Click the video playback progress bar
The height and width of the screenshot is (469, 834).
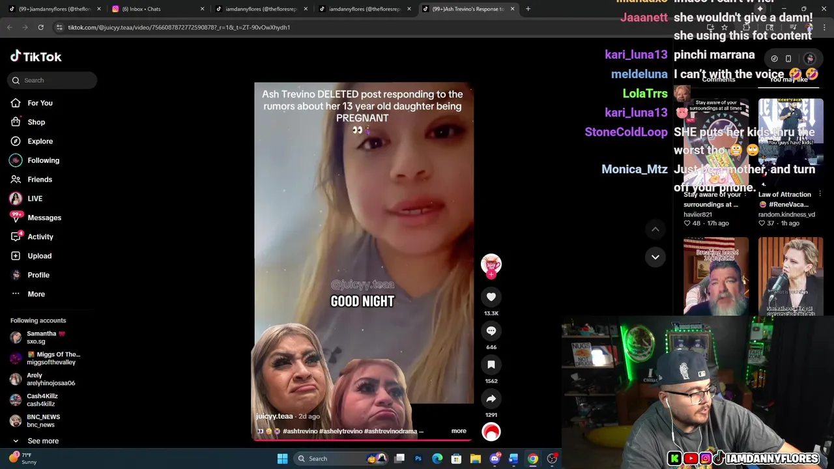click(362, 439)
